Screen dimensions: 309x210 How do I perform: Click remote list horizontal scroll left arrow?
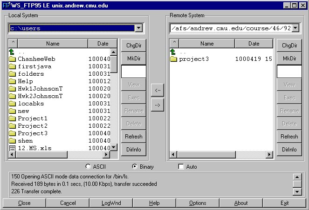click(x=173, y=154)
